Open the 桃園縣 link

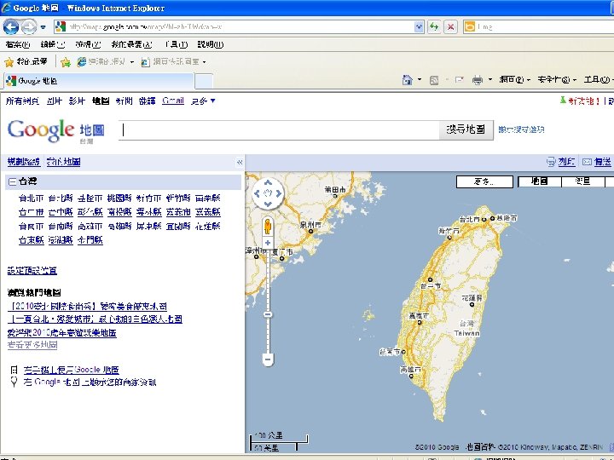tap(119, 198)
